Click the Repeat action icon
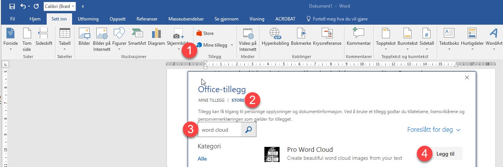This screenshot has height=167, width=503. 36,6
